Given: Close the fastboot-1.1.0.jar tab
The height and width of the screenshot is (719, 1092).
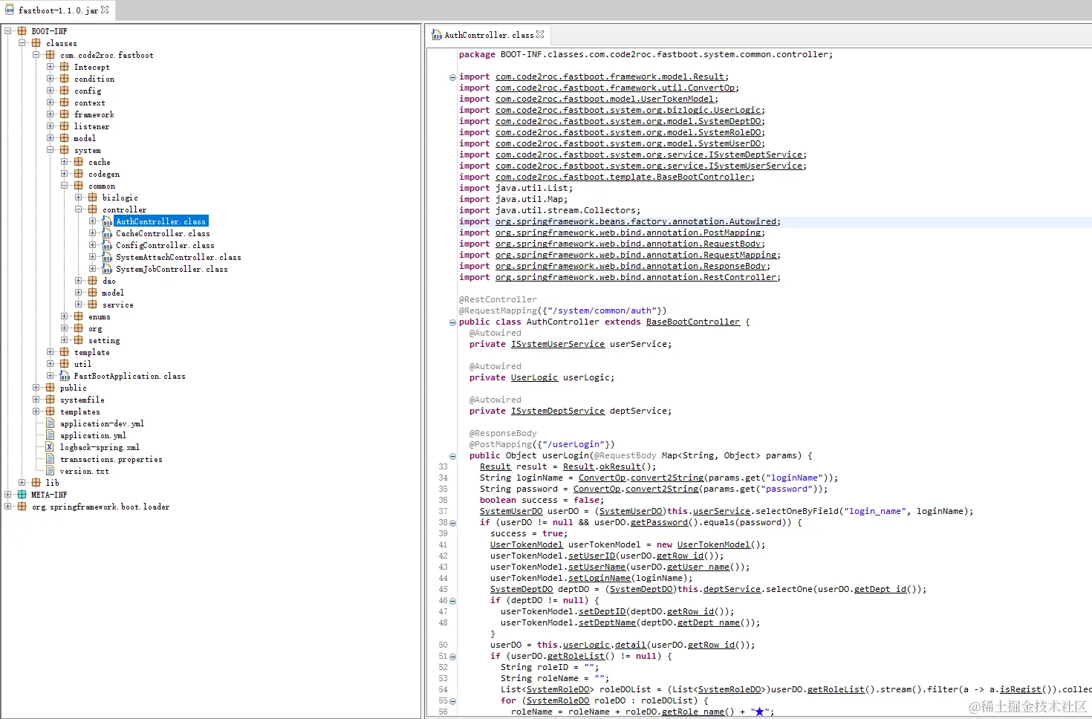Looking at the screenshot, I should (x=105, y=10).
